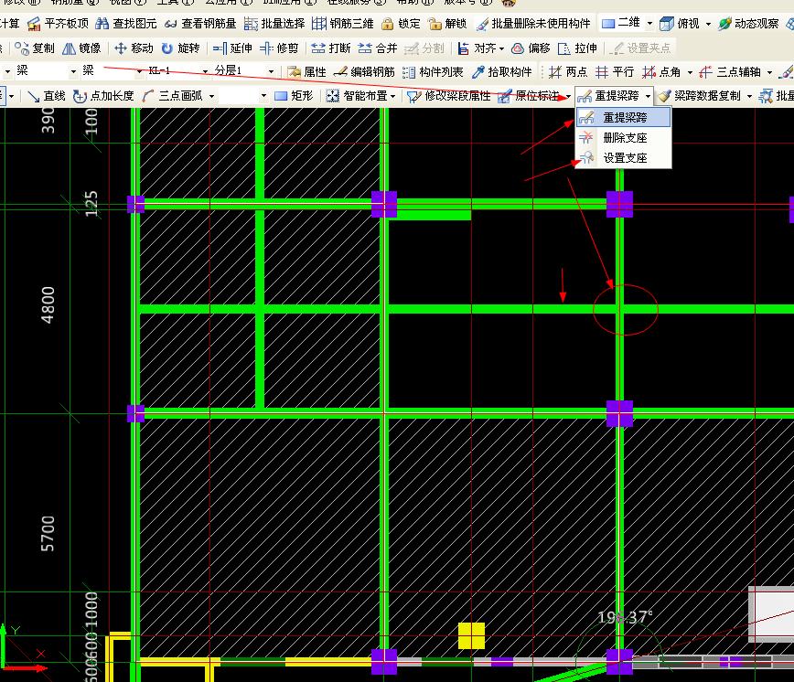
Task: Click the 平行 parallel axis tool
Action: [x=615, y=72]
